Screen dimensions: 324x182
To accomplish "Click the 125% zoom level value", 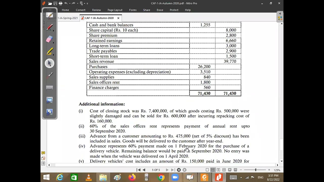I will click(x=277, y=170).
